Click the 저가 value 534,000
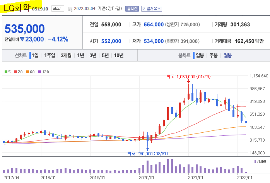Image resolution: width=270 pixels, height=183 pixels. (x=154, y=41)
